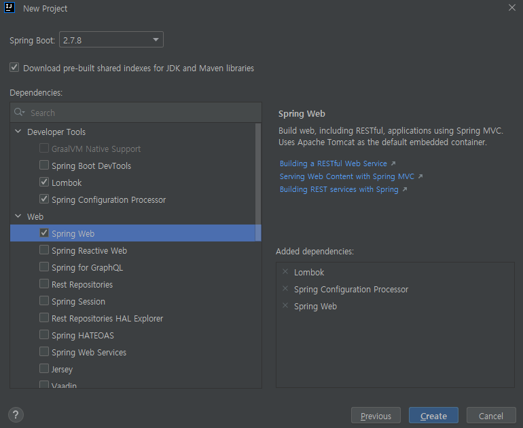Uncheck the Spring Web checkbox
The width and height of the screenshot is (523, 428).
[44, 233]
